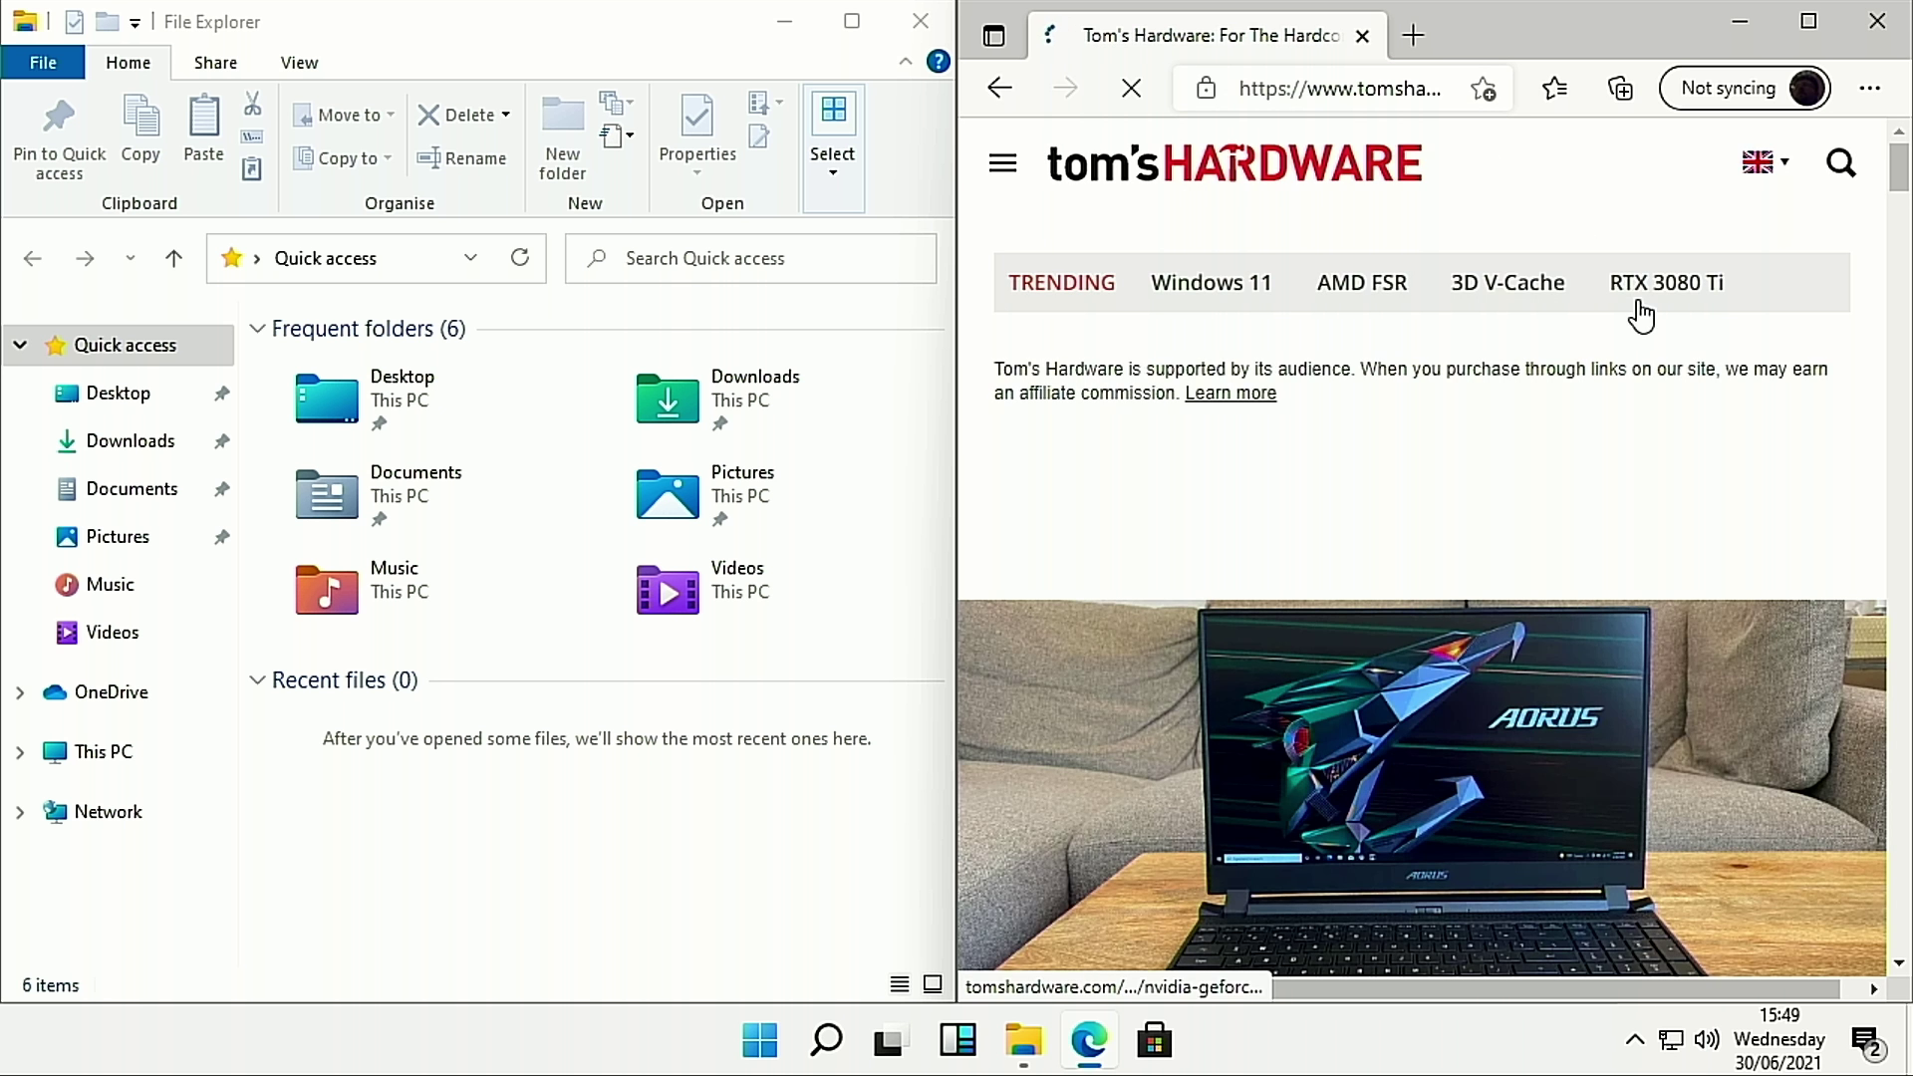This screenshot has width=1913, height=1076.
Task: Click the New folder ribbon icon
Action: click(562, 118)
